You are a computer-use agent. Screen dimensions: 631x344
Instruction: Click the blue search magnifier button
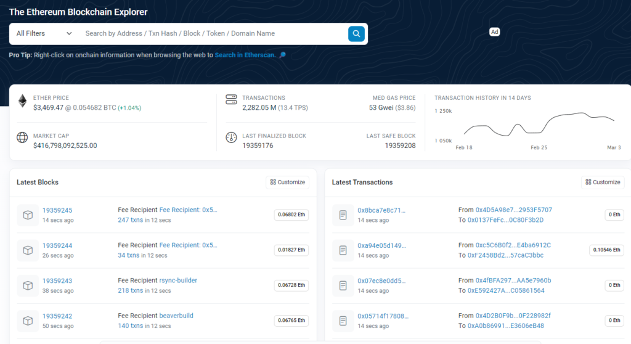pos(356,34)
